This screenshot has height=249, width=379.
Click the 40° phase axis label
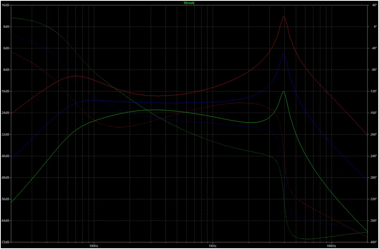pos(373,5)
